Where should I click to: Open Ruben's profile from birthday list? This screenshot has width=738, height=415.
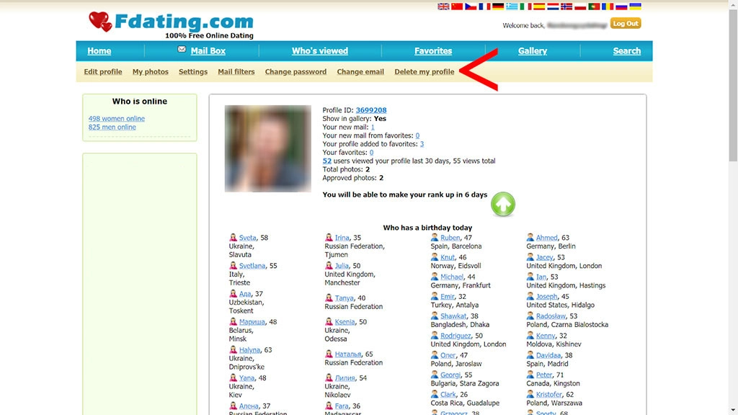point(450,238)
